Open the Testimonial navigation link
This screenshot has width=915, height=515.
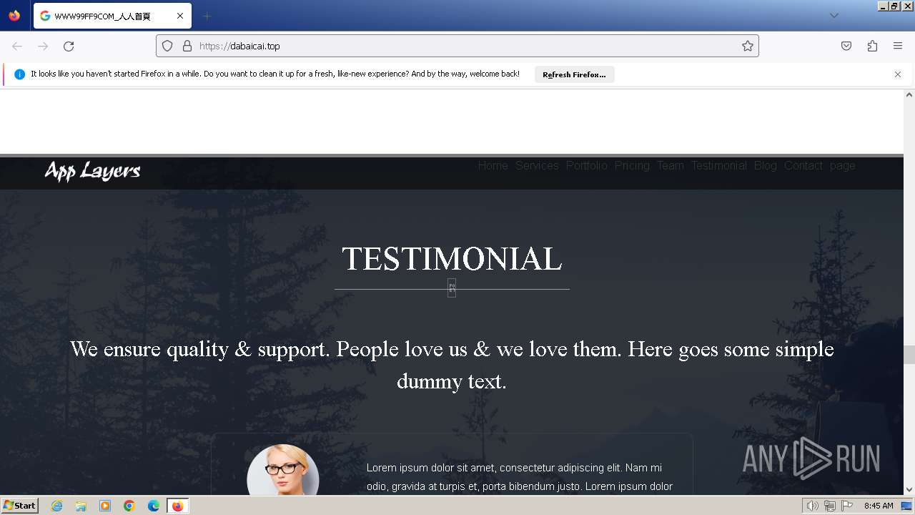[x=718, y=165]
